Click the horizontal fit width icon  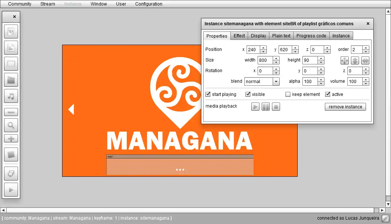pyautogui.click(x=365, y=60)
